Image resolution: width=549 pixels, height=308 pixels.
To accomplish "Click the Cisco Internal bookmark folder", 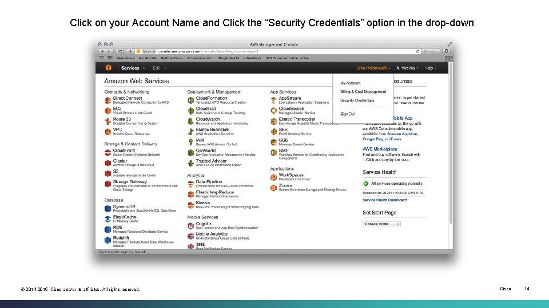I will click(x=200, y=58).
